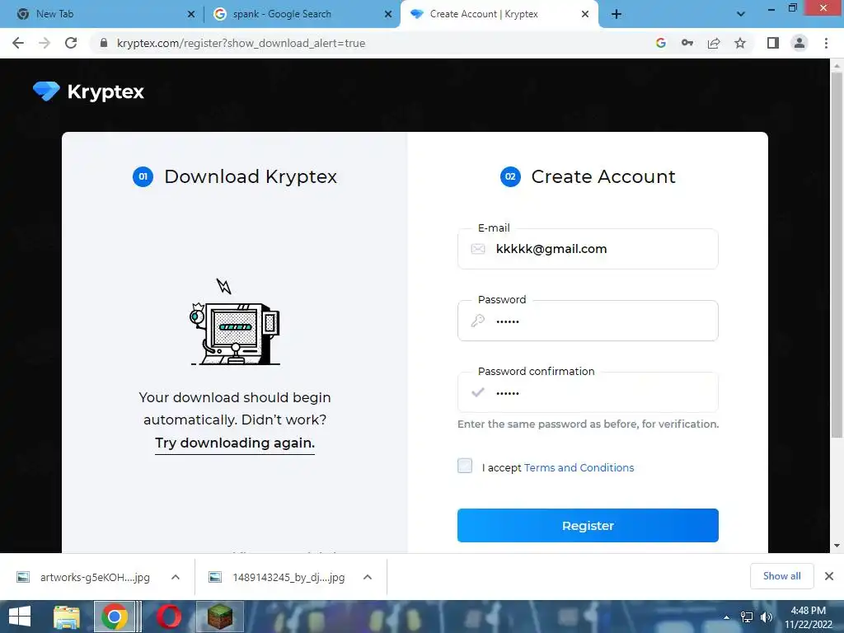Click the Kryptex logo in the header
The width and height of the screenshot is (844, 633).
(x=88, y=91)
